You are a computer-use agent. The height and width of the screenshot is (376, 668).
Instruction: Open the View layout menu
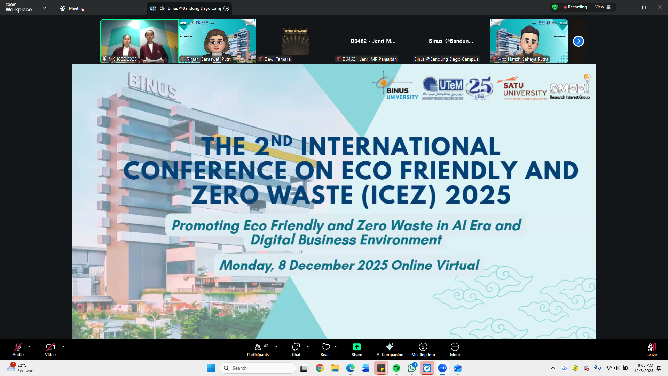coord(603,7)
